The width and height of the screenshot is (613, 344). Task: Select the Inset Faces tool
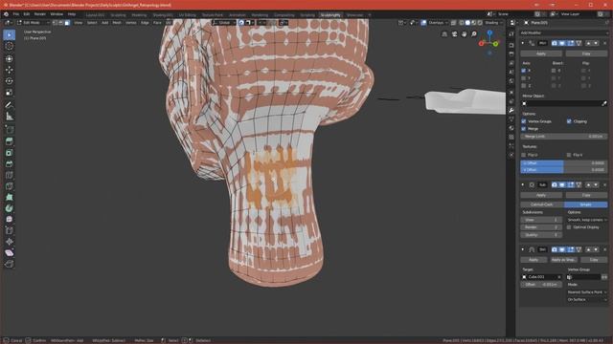10,153
